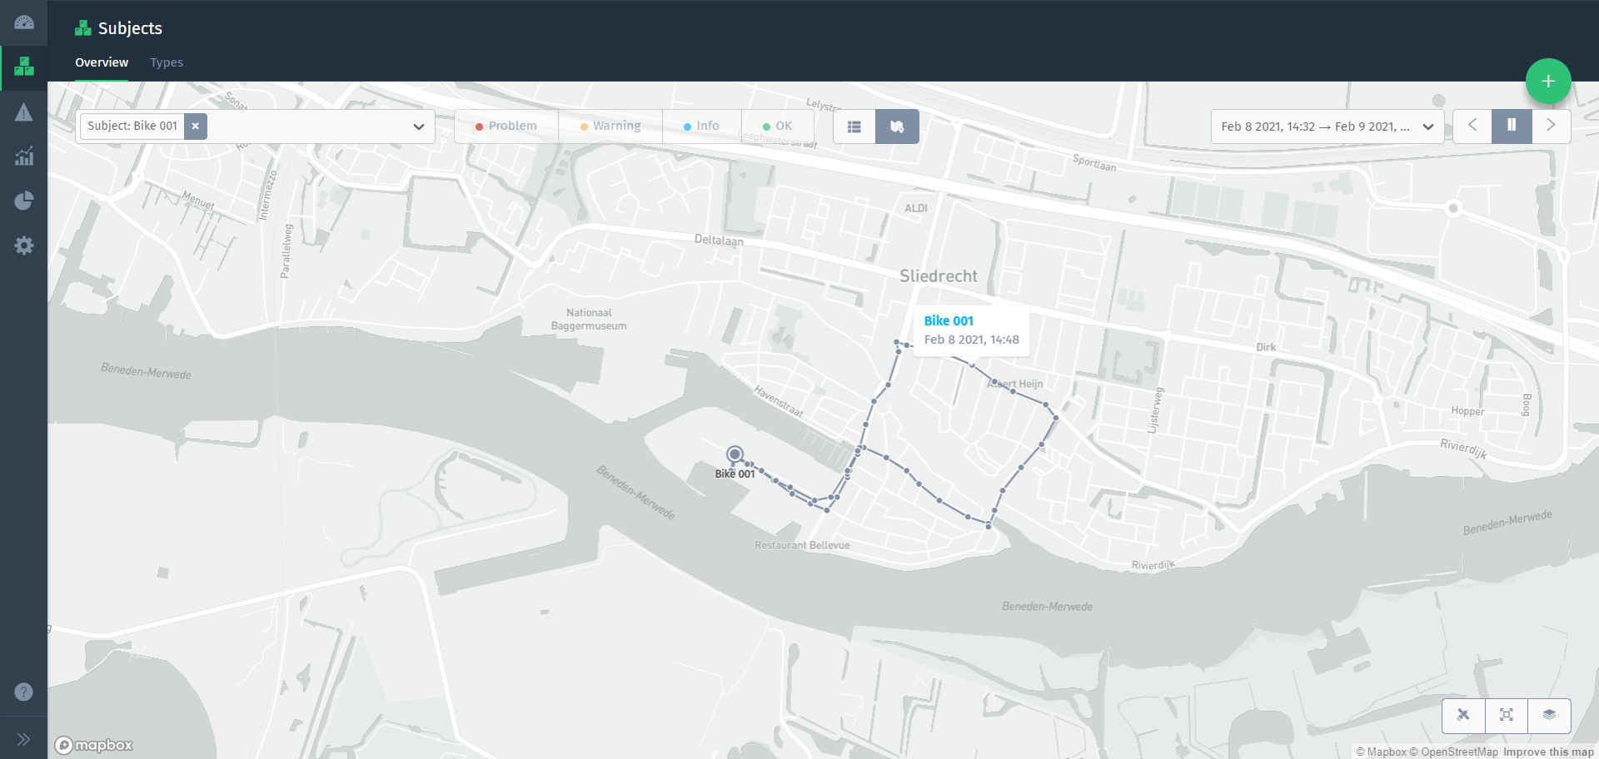The width and height of the screenshot is (1599, 759).
Task: Remove the Bike 001 subject filter chip
Action: [195, 126]
